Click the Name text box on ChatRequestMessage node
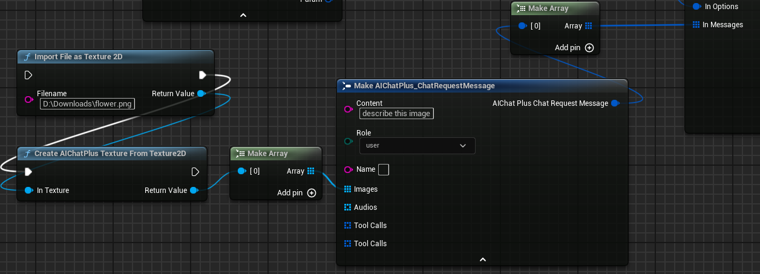 (x=383, y=169)
